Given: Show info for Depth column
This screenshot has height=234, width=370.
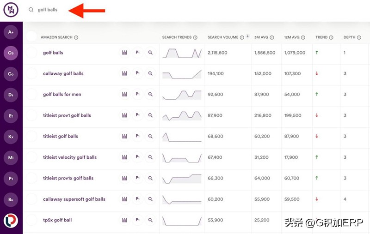Looking at the screenshot, I should point(359,37).
